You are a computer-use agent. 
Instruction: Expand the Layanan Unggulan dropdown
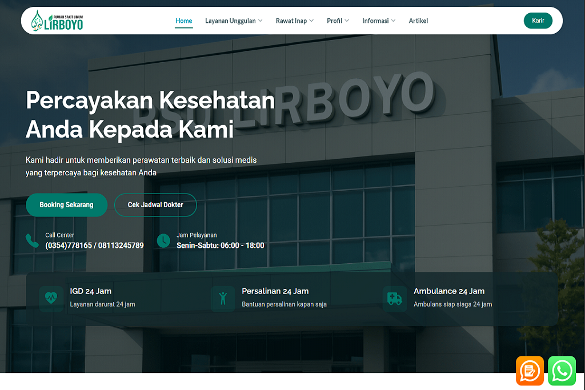coord(234,21)
